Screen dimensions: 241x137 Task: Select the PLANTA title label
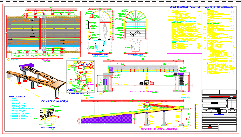[46, 60]
